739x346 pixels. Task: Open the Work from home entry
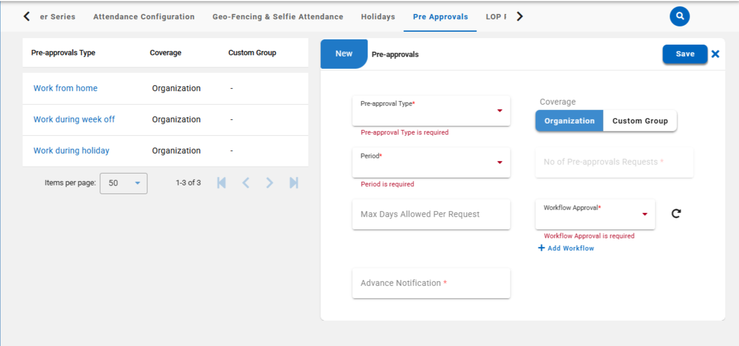(x=65, y=88)
